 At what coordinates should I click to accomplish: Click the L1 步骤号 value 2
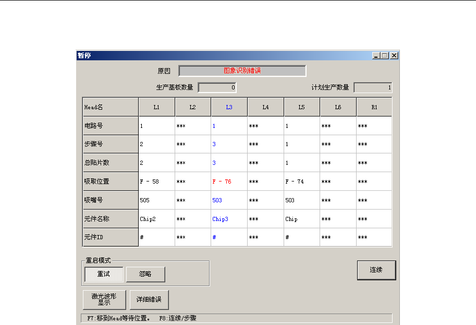(156, 144)
